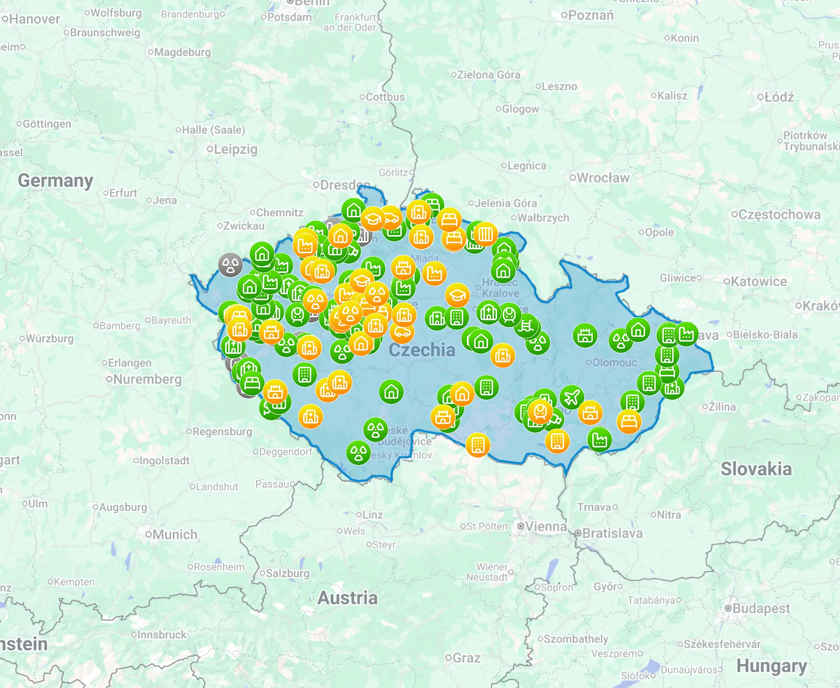This screenshot has height=688, width=840.
Task: Select green castle marker west of Olomouc
Action: (585, 335)
